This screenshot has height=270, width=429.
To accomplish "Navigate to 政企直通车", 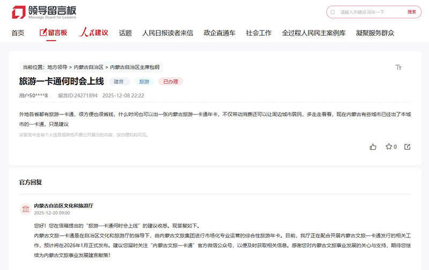I will [x=219, y=33].
